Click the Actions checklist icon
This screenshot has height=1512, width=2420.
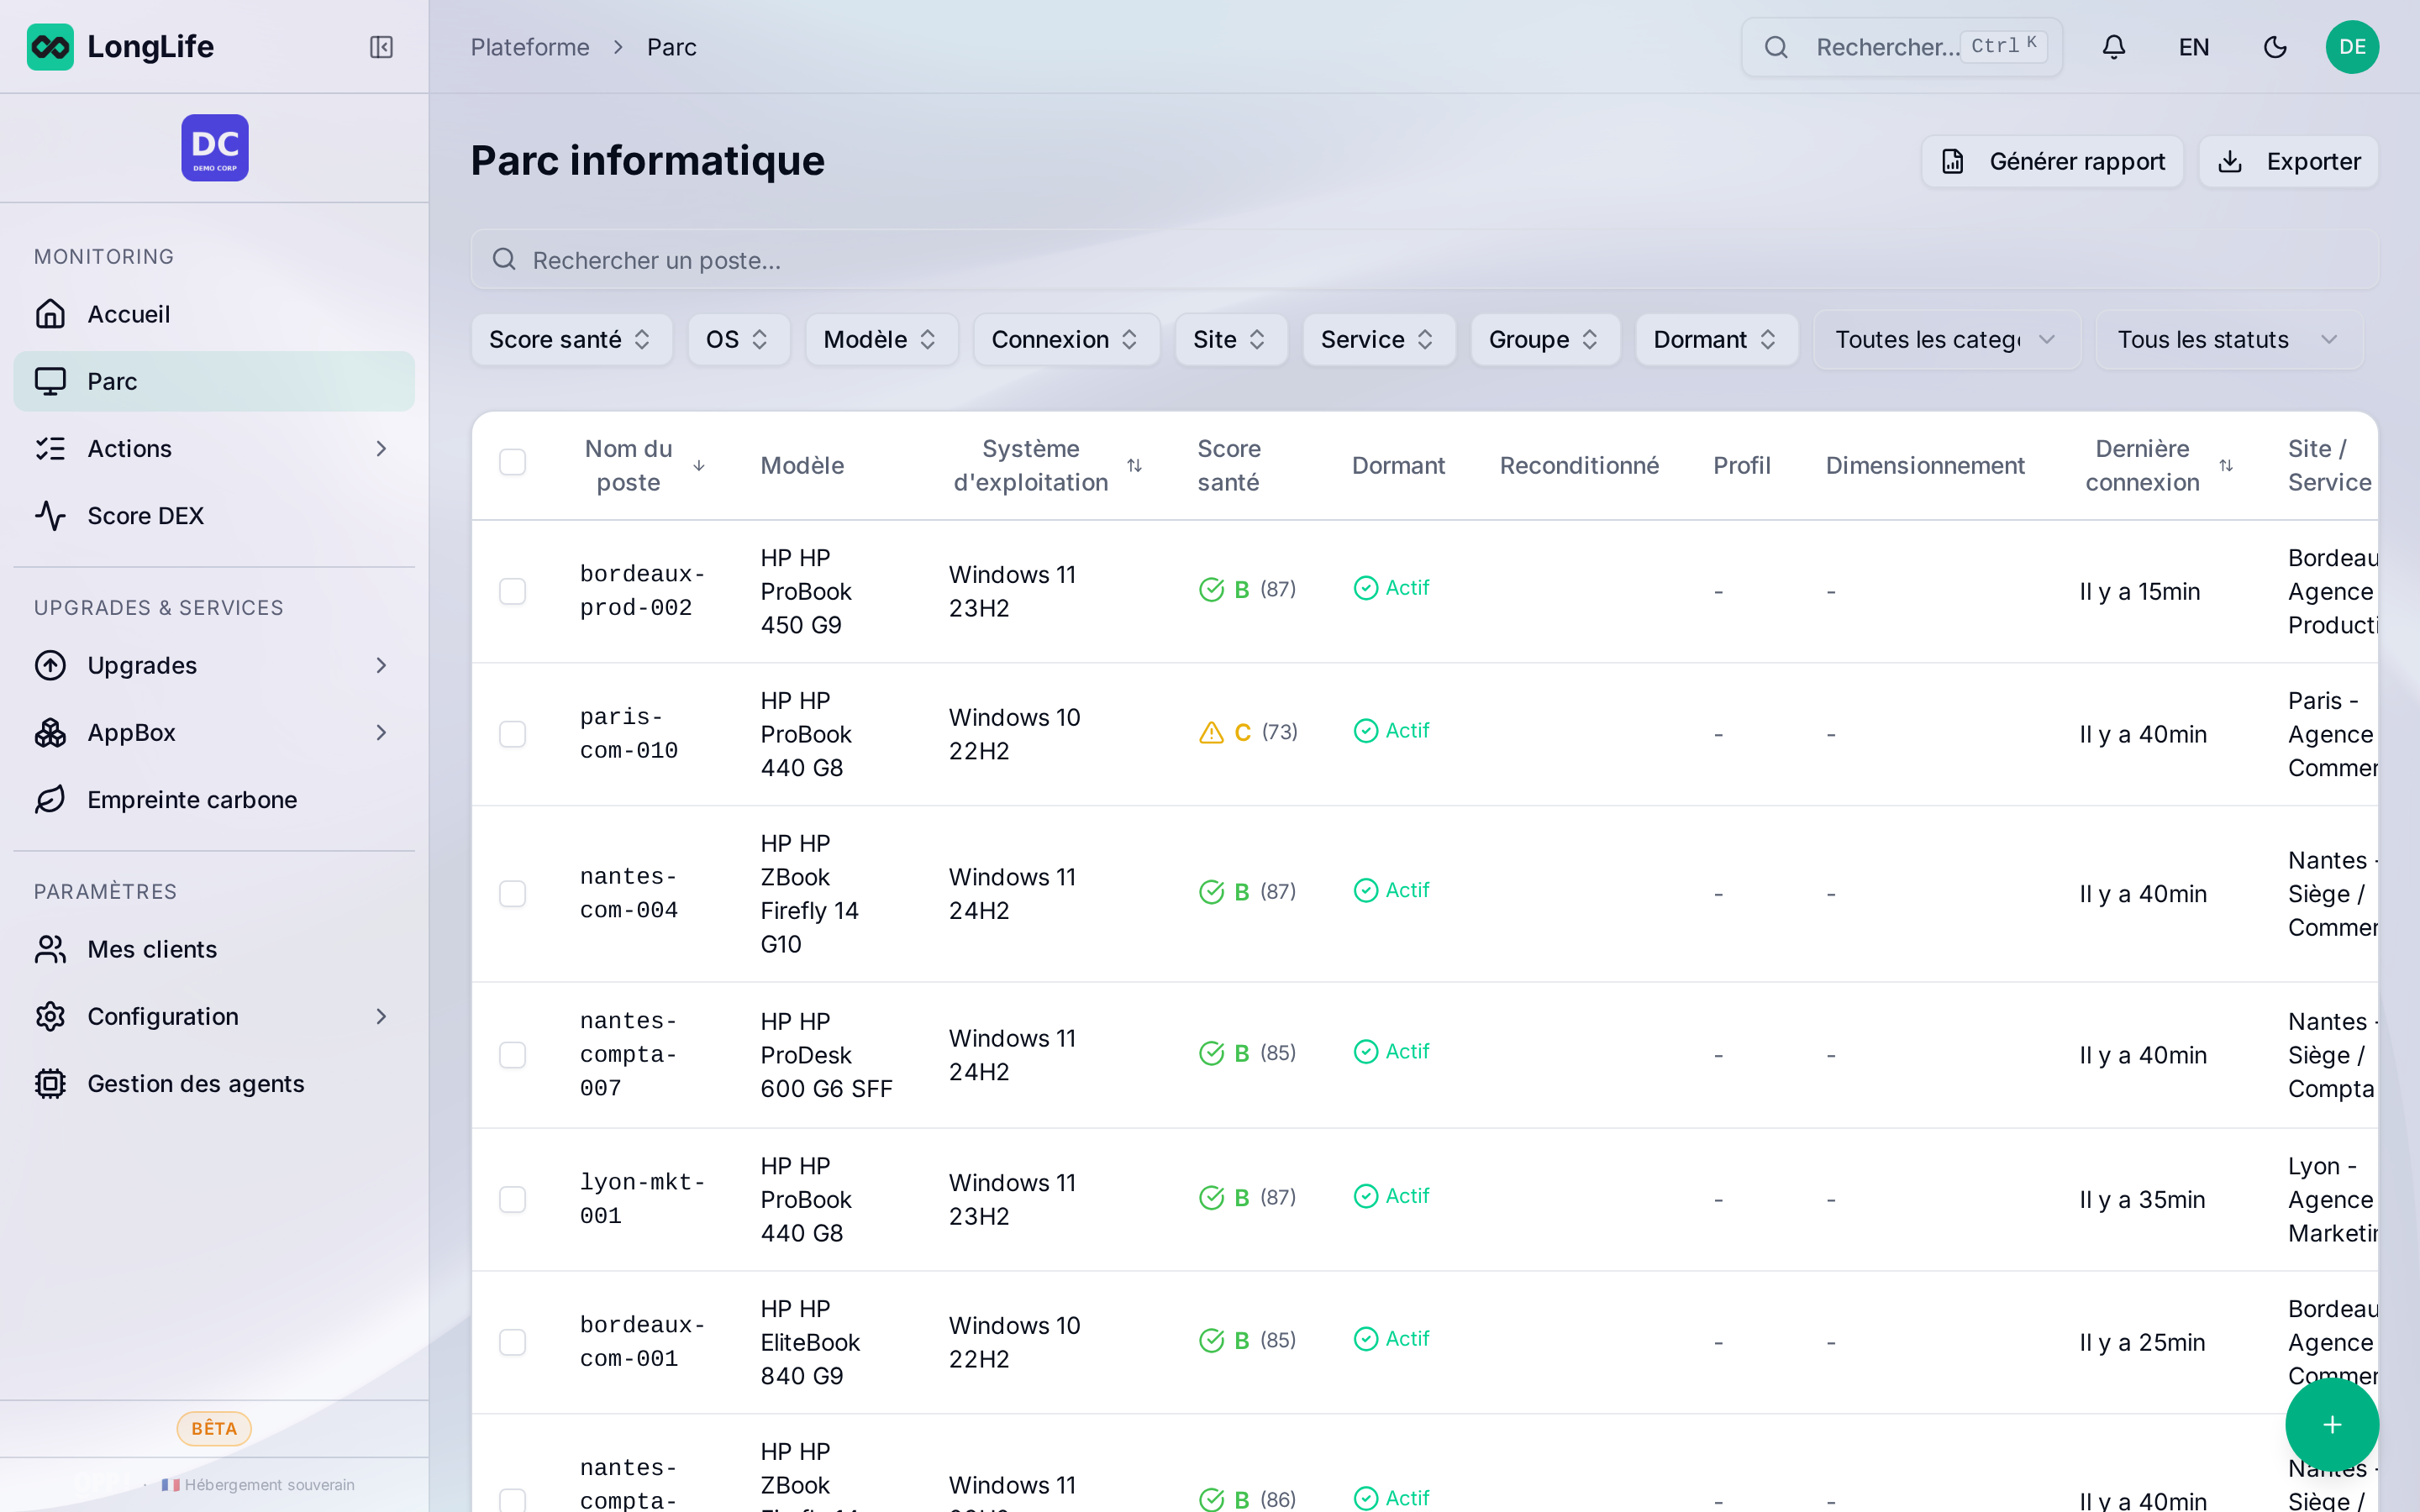pyautogui.click(x=50, y=448)
